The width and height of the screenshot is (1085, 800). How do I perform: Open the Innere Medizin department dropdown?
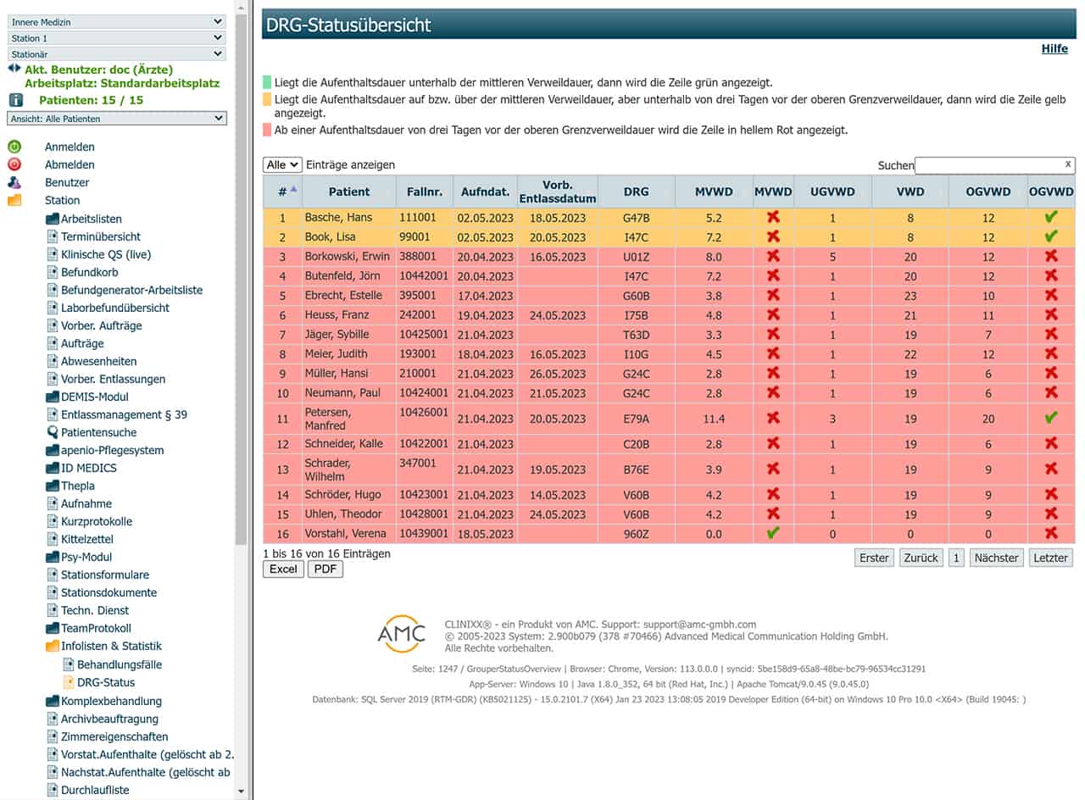(116, 22)
